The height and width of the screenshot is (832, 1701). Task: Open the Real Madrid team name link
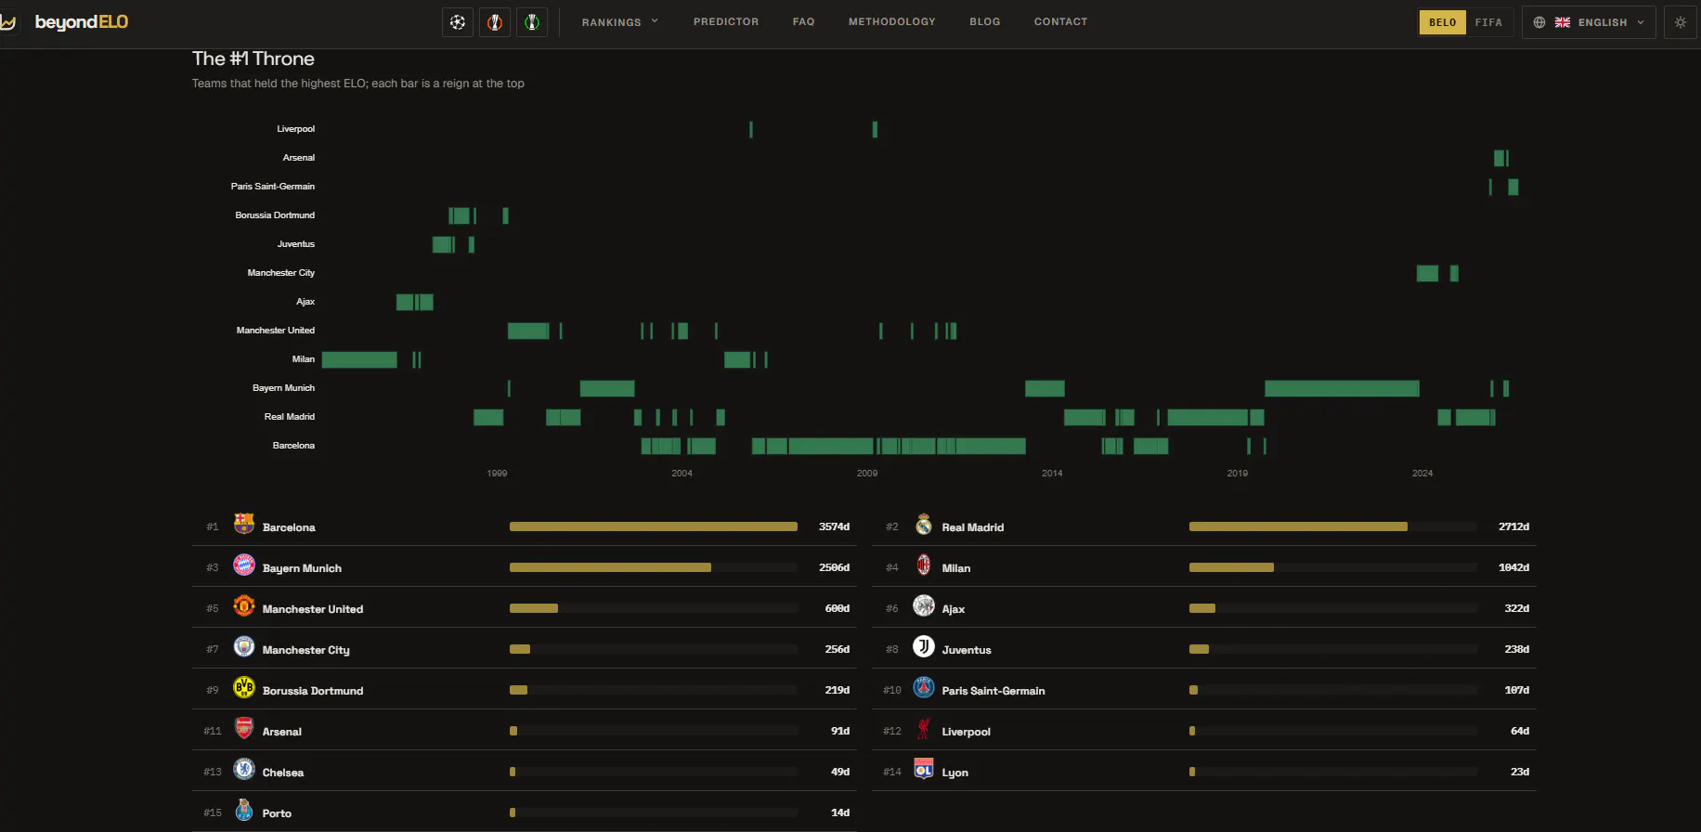973,527
